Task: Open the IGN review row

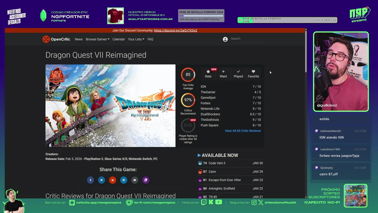Action: pos(231,87)
